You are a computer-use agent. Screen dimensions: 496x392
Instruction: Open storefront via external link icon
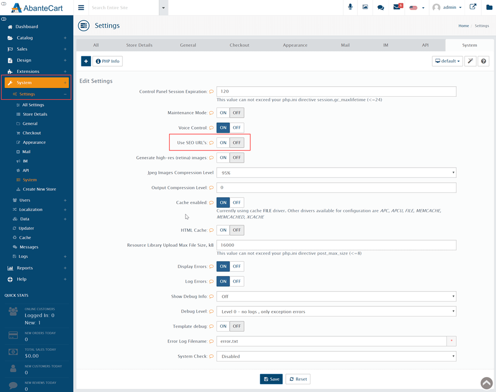(473, 7)
